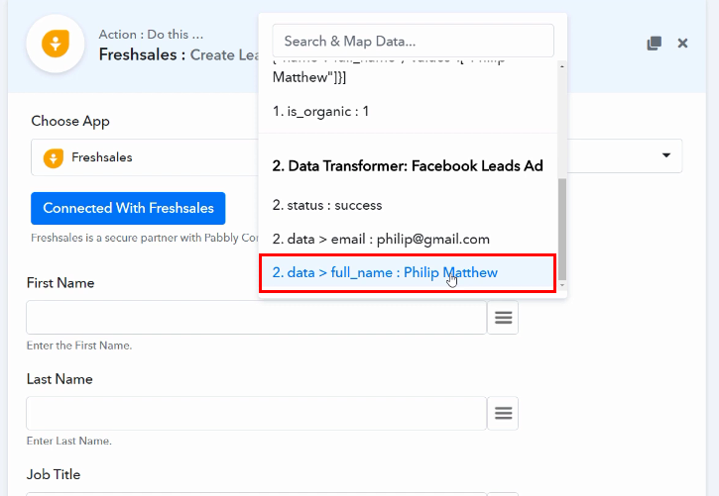This screenshot has height=496, width=719.
Task: Click 'Freshsales is a secure partner' note
Action: tap(145, 238)
